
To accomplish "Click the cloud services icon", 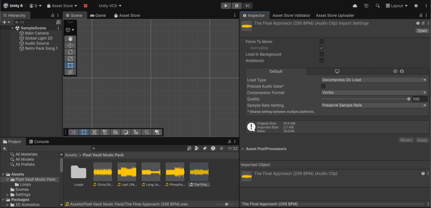I will (355, 6).
